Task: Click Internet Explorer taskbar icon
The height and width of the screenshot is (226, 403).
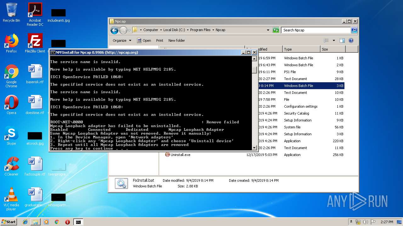Action: click(25, 222)
